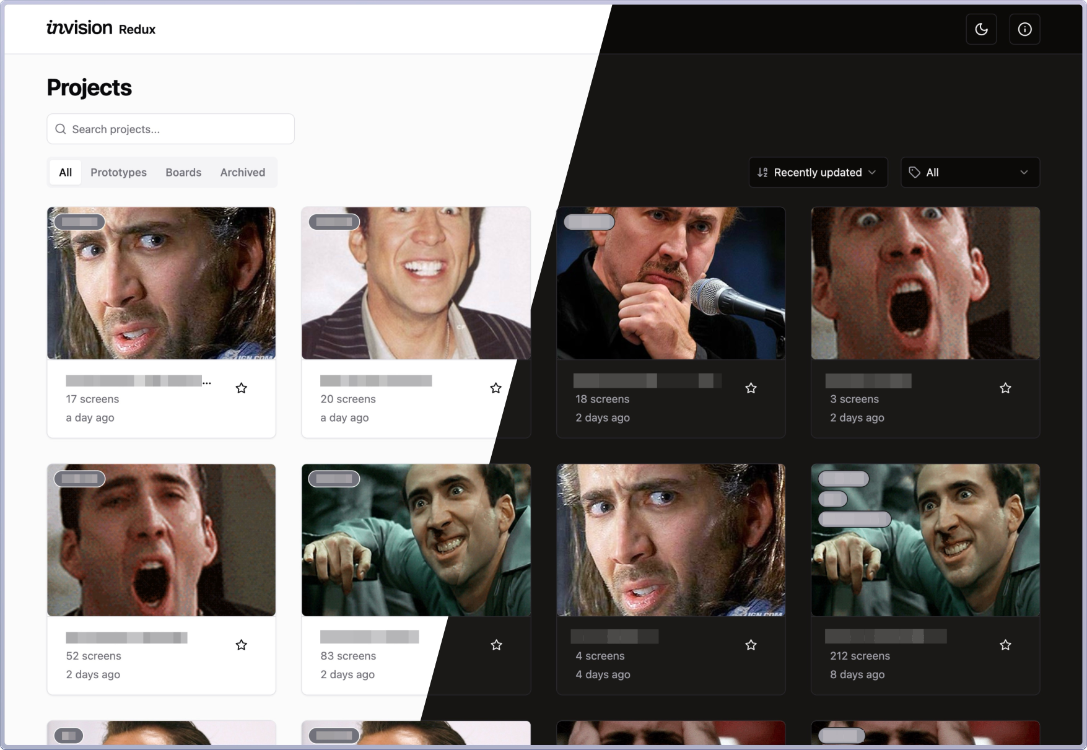The width and height of the screenshot is (1087, 750).
Task: Open the Recently updated sort dropdown
Action: click(818, 172)
